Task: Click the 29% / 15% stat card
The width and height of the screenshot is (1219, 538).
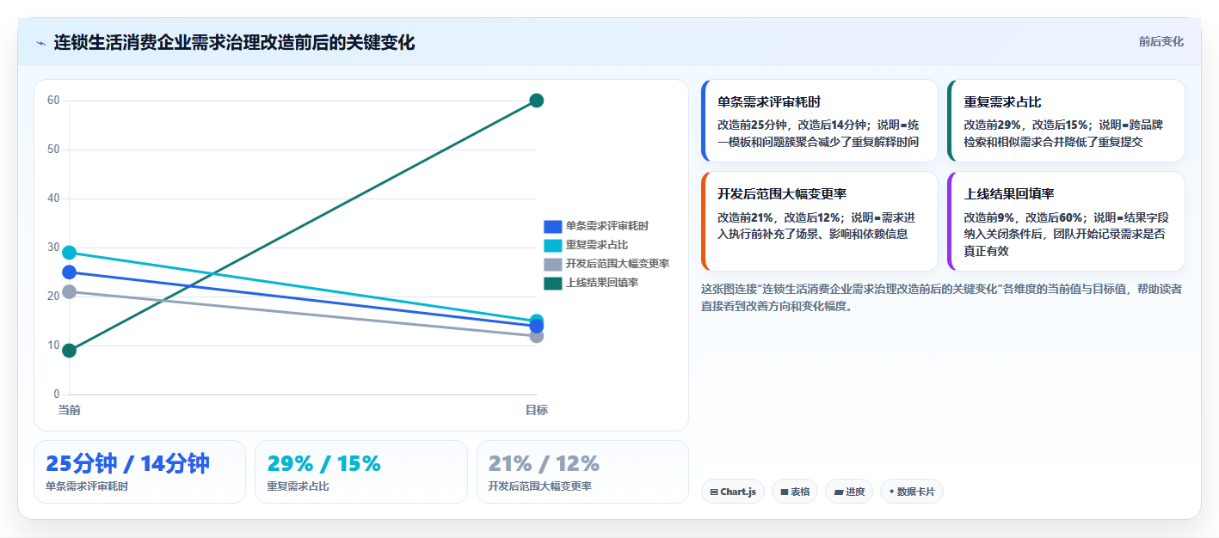Action: [x=361, y=472]
